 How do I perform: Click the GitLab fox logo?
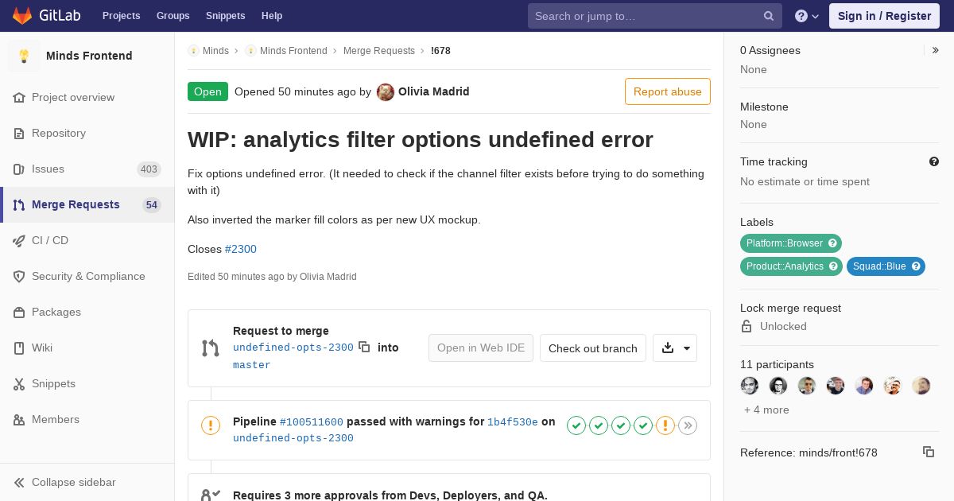coord(21,15)
